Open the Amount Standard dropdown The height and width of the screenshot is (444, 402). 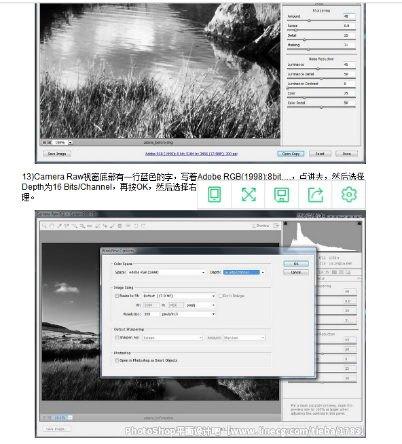tap(244, 338)
